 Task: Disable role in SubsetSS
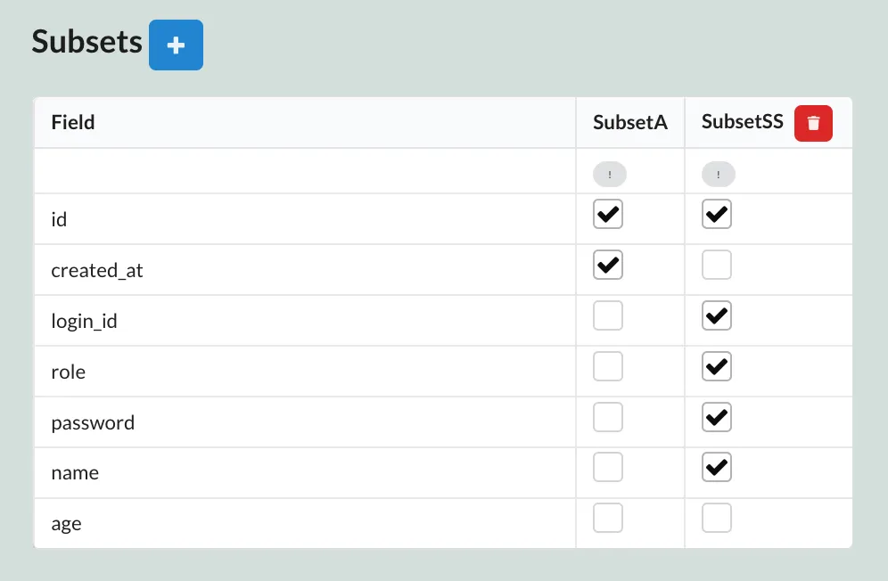coord(717,366)
